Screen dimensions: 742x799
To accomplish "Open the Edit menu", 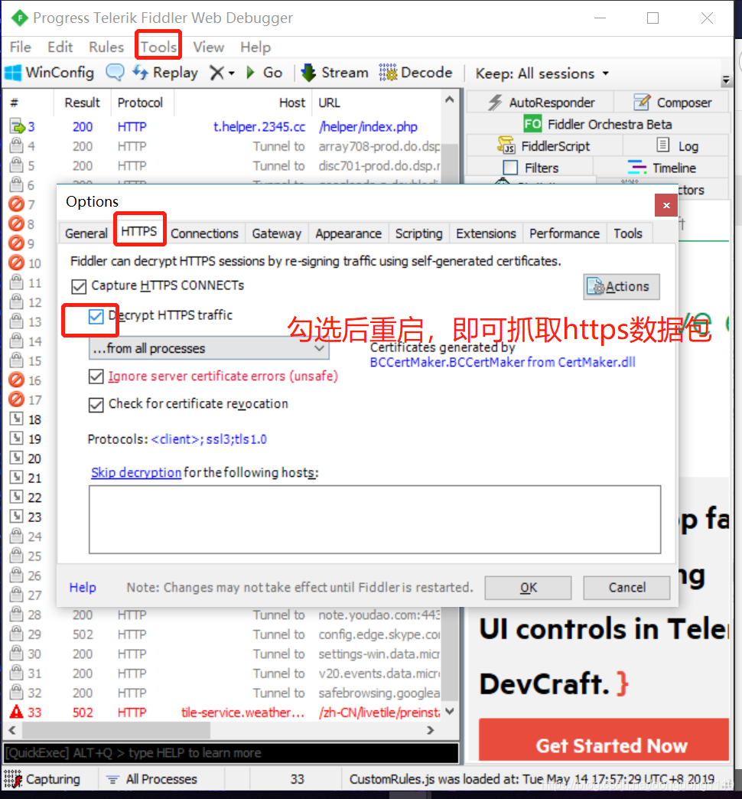I will (60, 47).
